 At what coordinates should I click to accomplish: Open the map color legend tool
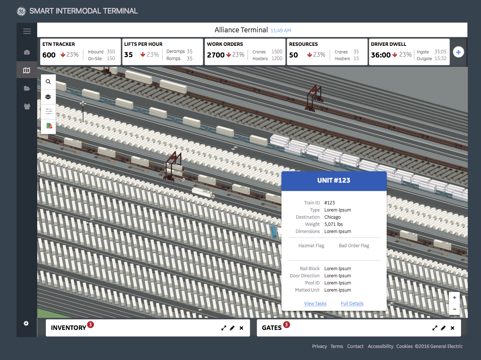coord(48,126)
